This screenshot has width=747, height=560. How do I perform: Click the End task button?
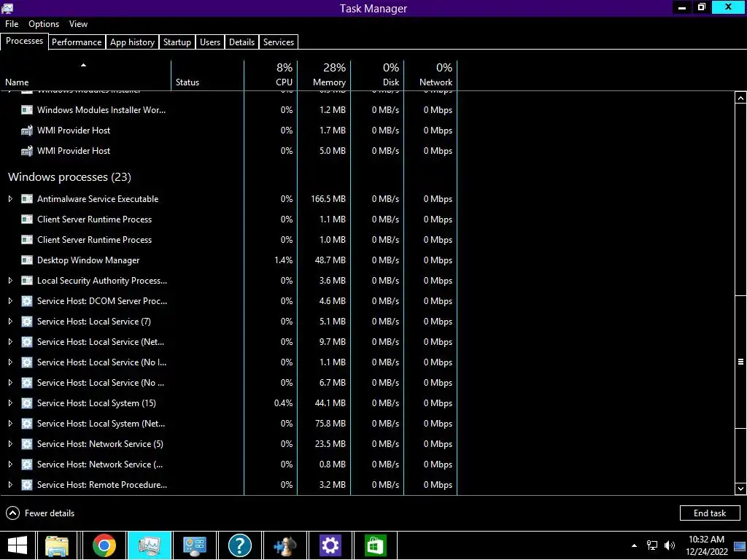point(710,513)
